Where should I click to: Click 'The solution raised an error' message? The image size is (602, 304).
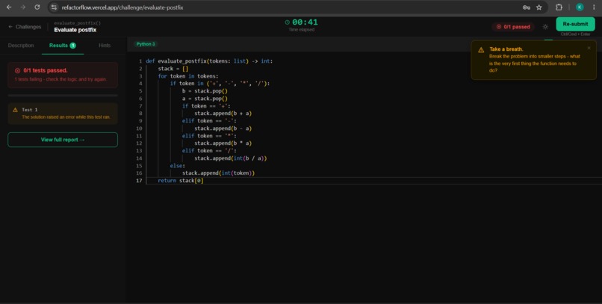point(66,117)
